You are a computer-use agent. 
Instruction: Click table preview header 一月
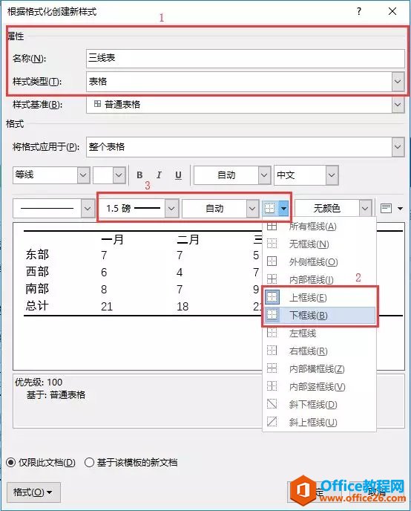pyautogui.click(x=112, y=239)
